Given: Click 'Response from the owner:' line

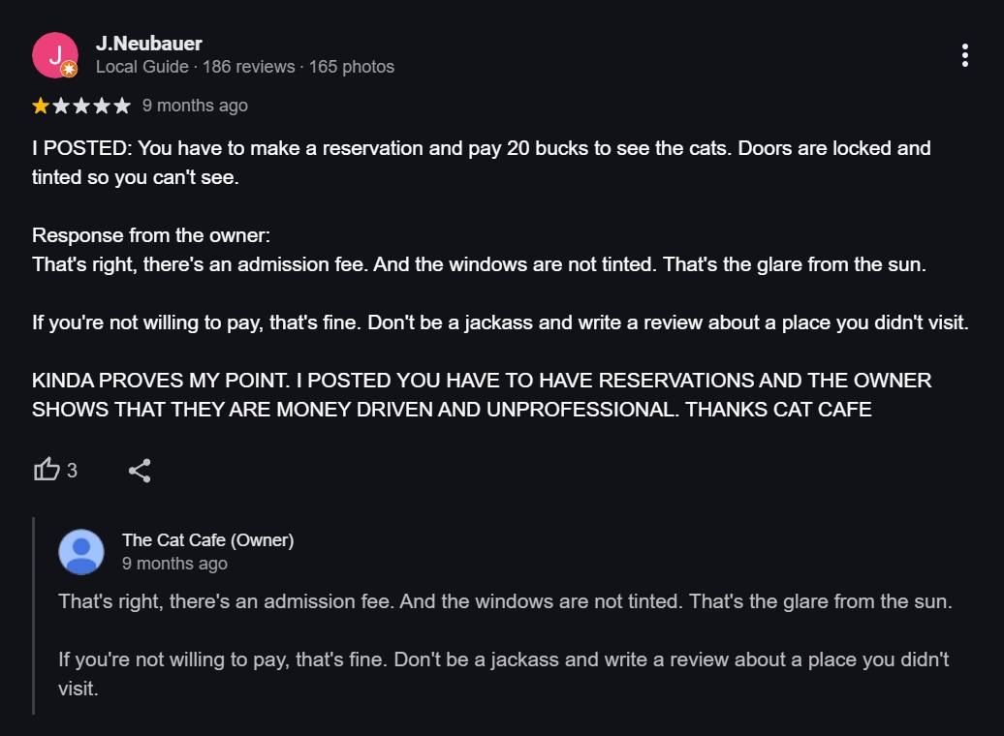Looking at the screenshot, I should (x=136, y=235).
